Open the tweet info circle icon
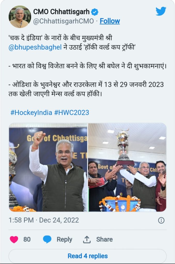This screenshot has width=175, height=264. click(161, 220)
